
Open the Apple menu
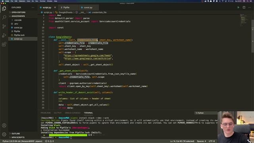[x=2, y=1]
